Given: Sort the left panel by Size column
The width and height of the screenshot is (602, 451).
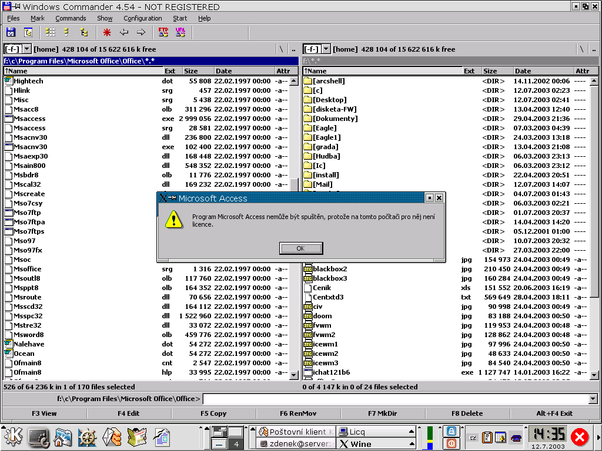Looking at the screenshot, I should [199, 71].
